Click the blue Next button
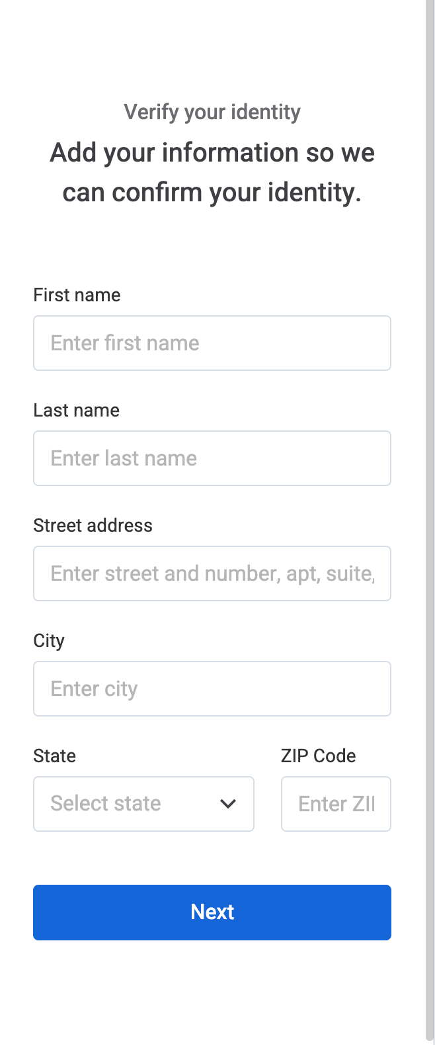The image size is (435, 1045). [x=212, y=913]
